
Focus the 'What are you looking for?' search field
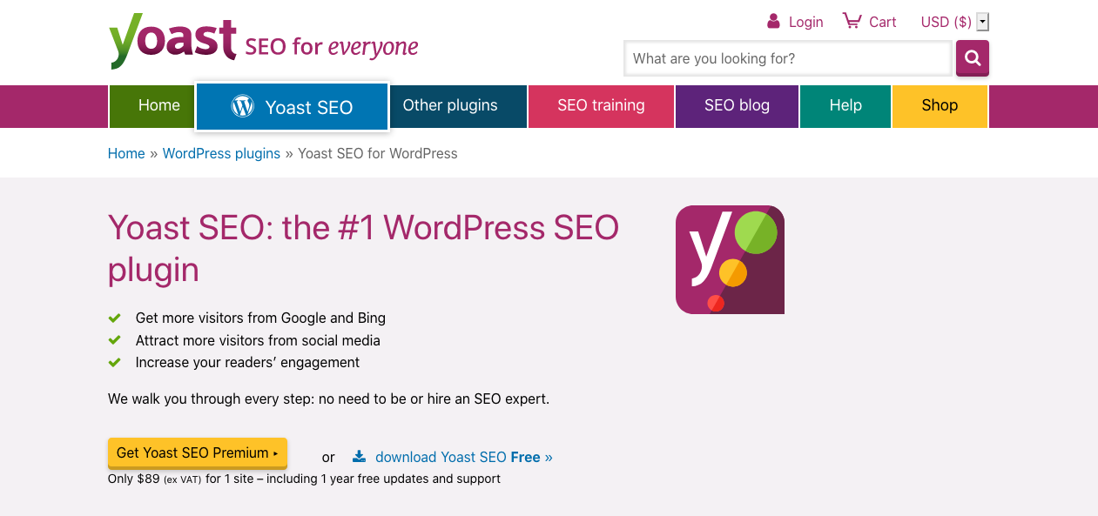pyautogui.click(x=788, y=58)
